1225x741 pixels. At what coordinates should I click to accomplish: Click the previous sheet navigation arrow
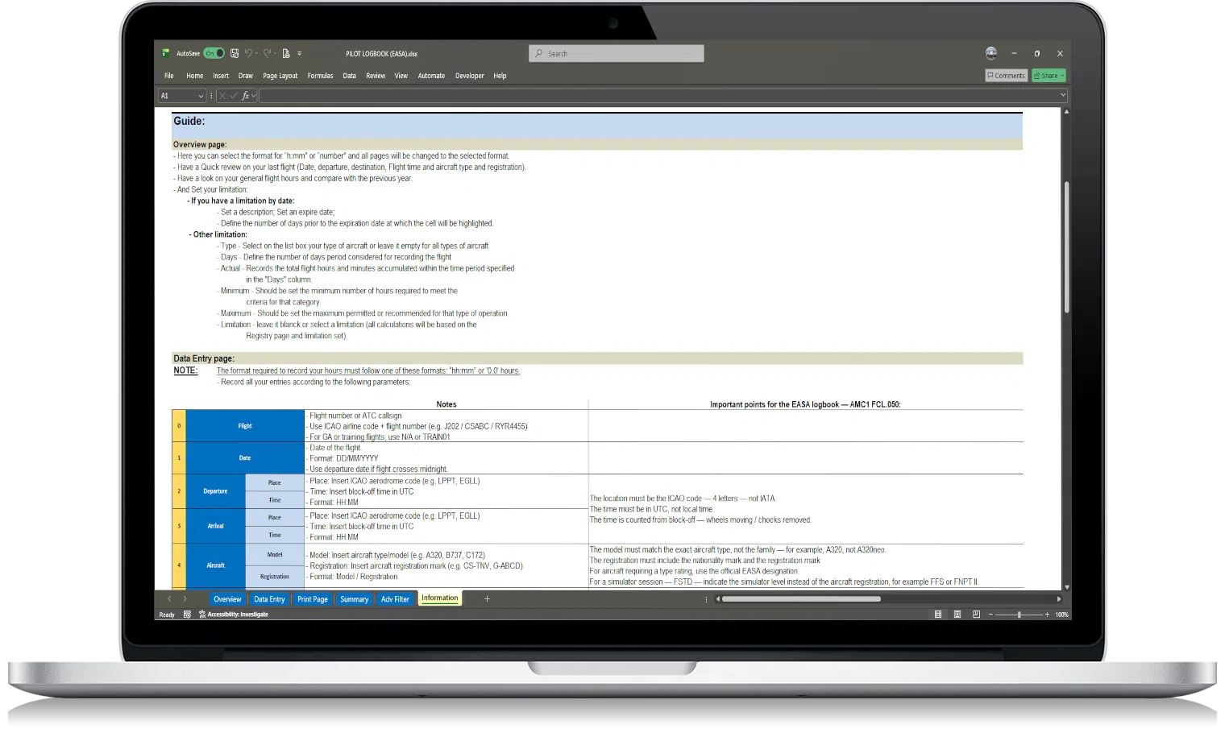[169, 599]
